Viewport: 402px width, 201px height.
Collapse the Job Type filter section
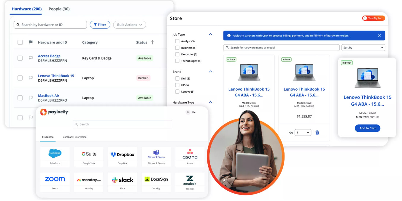(x=211, y=34)
